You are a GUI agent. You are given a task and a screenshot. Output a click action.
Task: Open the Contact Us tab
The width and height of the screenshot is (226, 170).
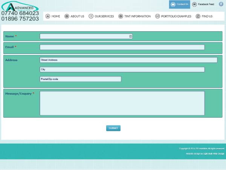click(x=179, y=4)
